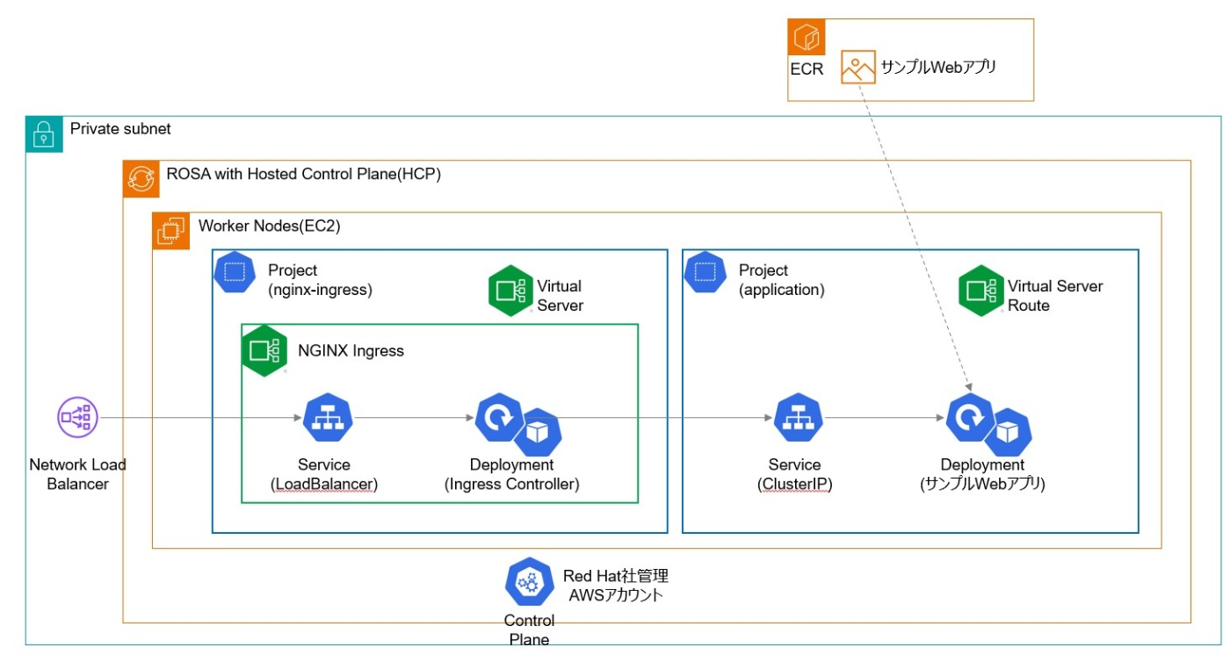Viewport: 1230px width, 662px height.
Task: Click "サンプルWebアプリ" label in ECR box
Action: (939, 66)
